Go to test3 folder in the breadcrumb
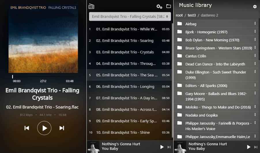The image size is (260, 153). point(192,15)
